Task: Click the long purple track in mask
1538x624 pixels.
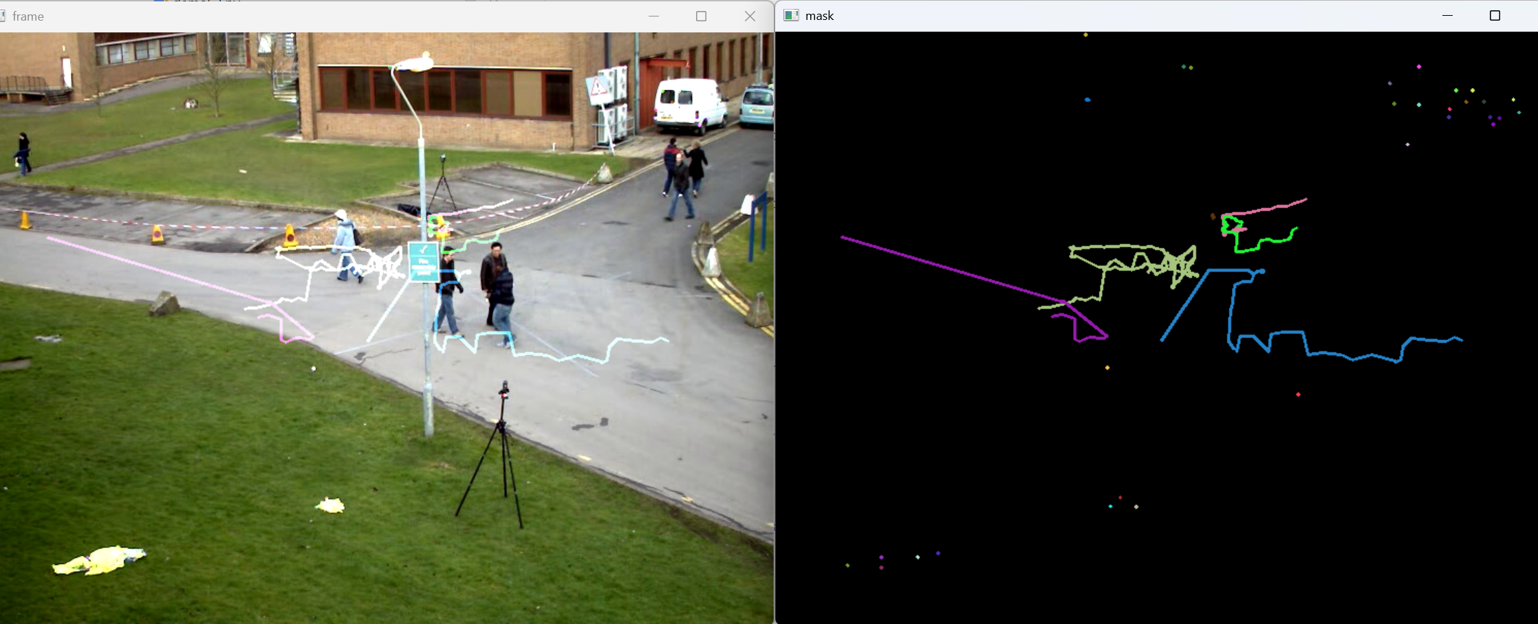Action: pyautogui.click(x=949, y=269)
